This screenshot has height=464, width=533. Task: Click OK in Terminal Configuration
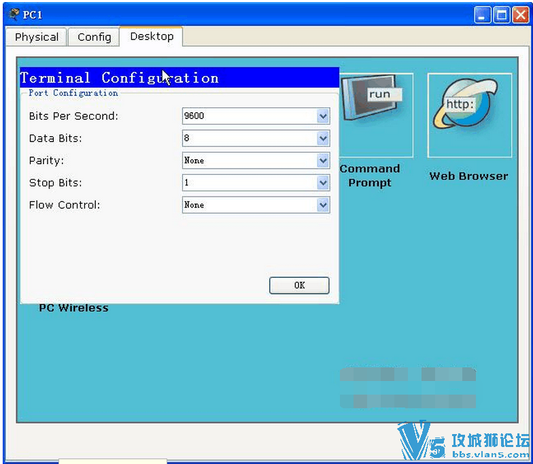pos(299,285)
